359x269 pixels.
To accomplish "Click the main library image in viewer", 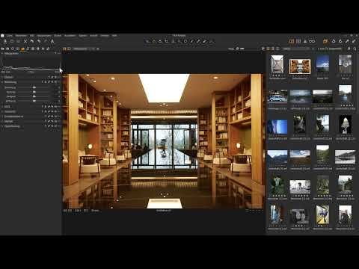I will pos(164,141).
